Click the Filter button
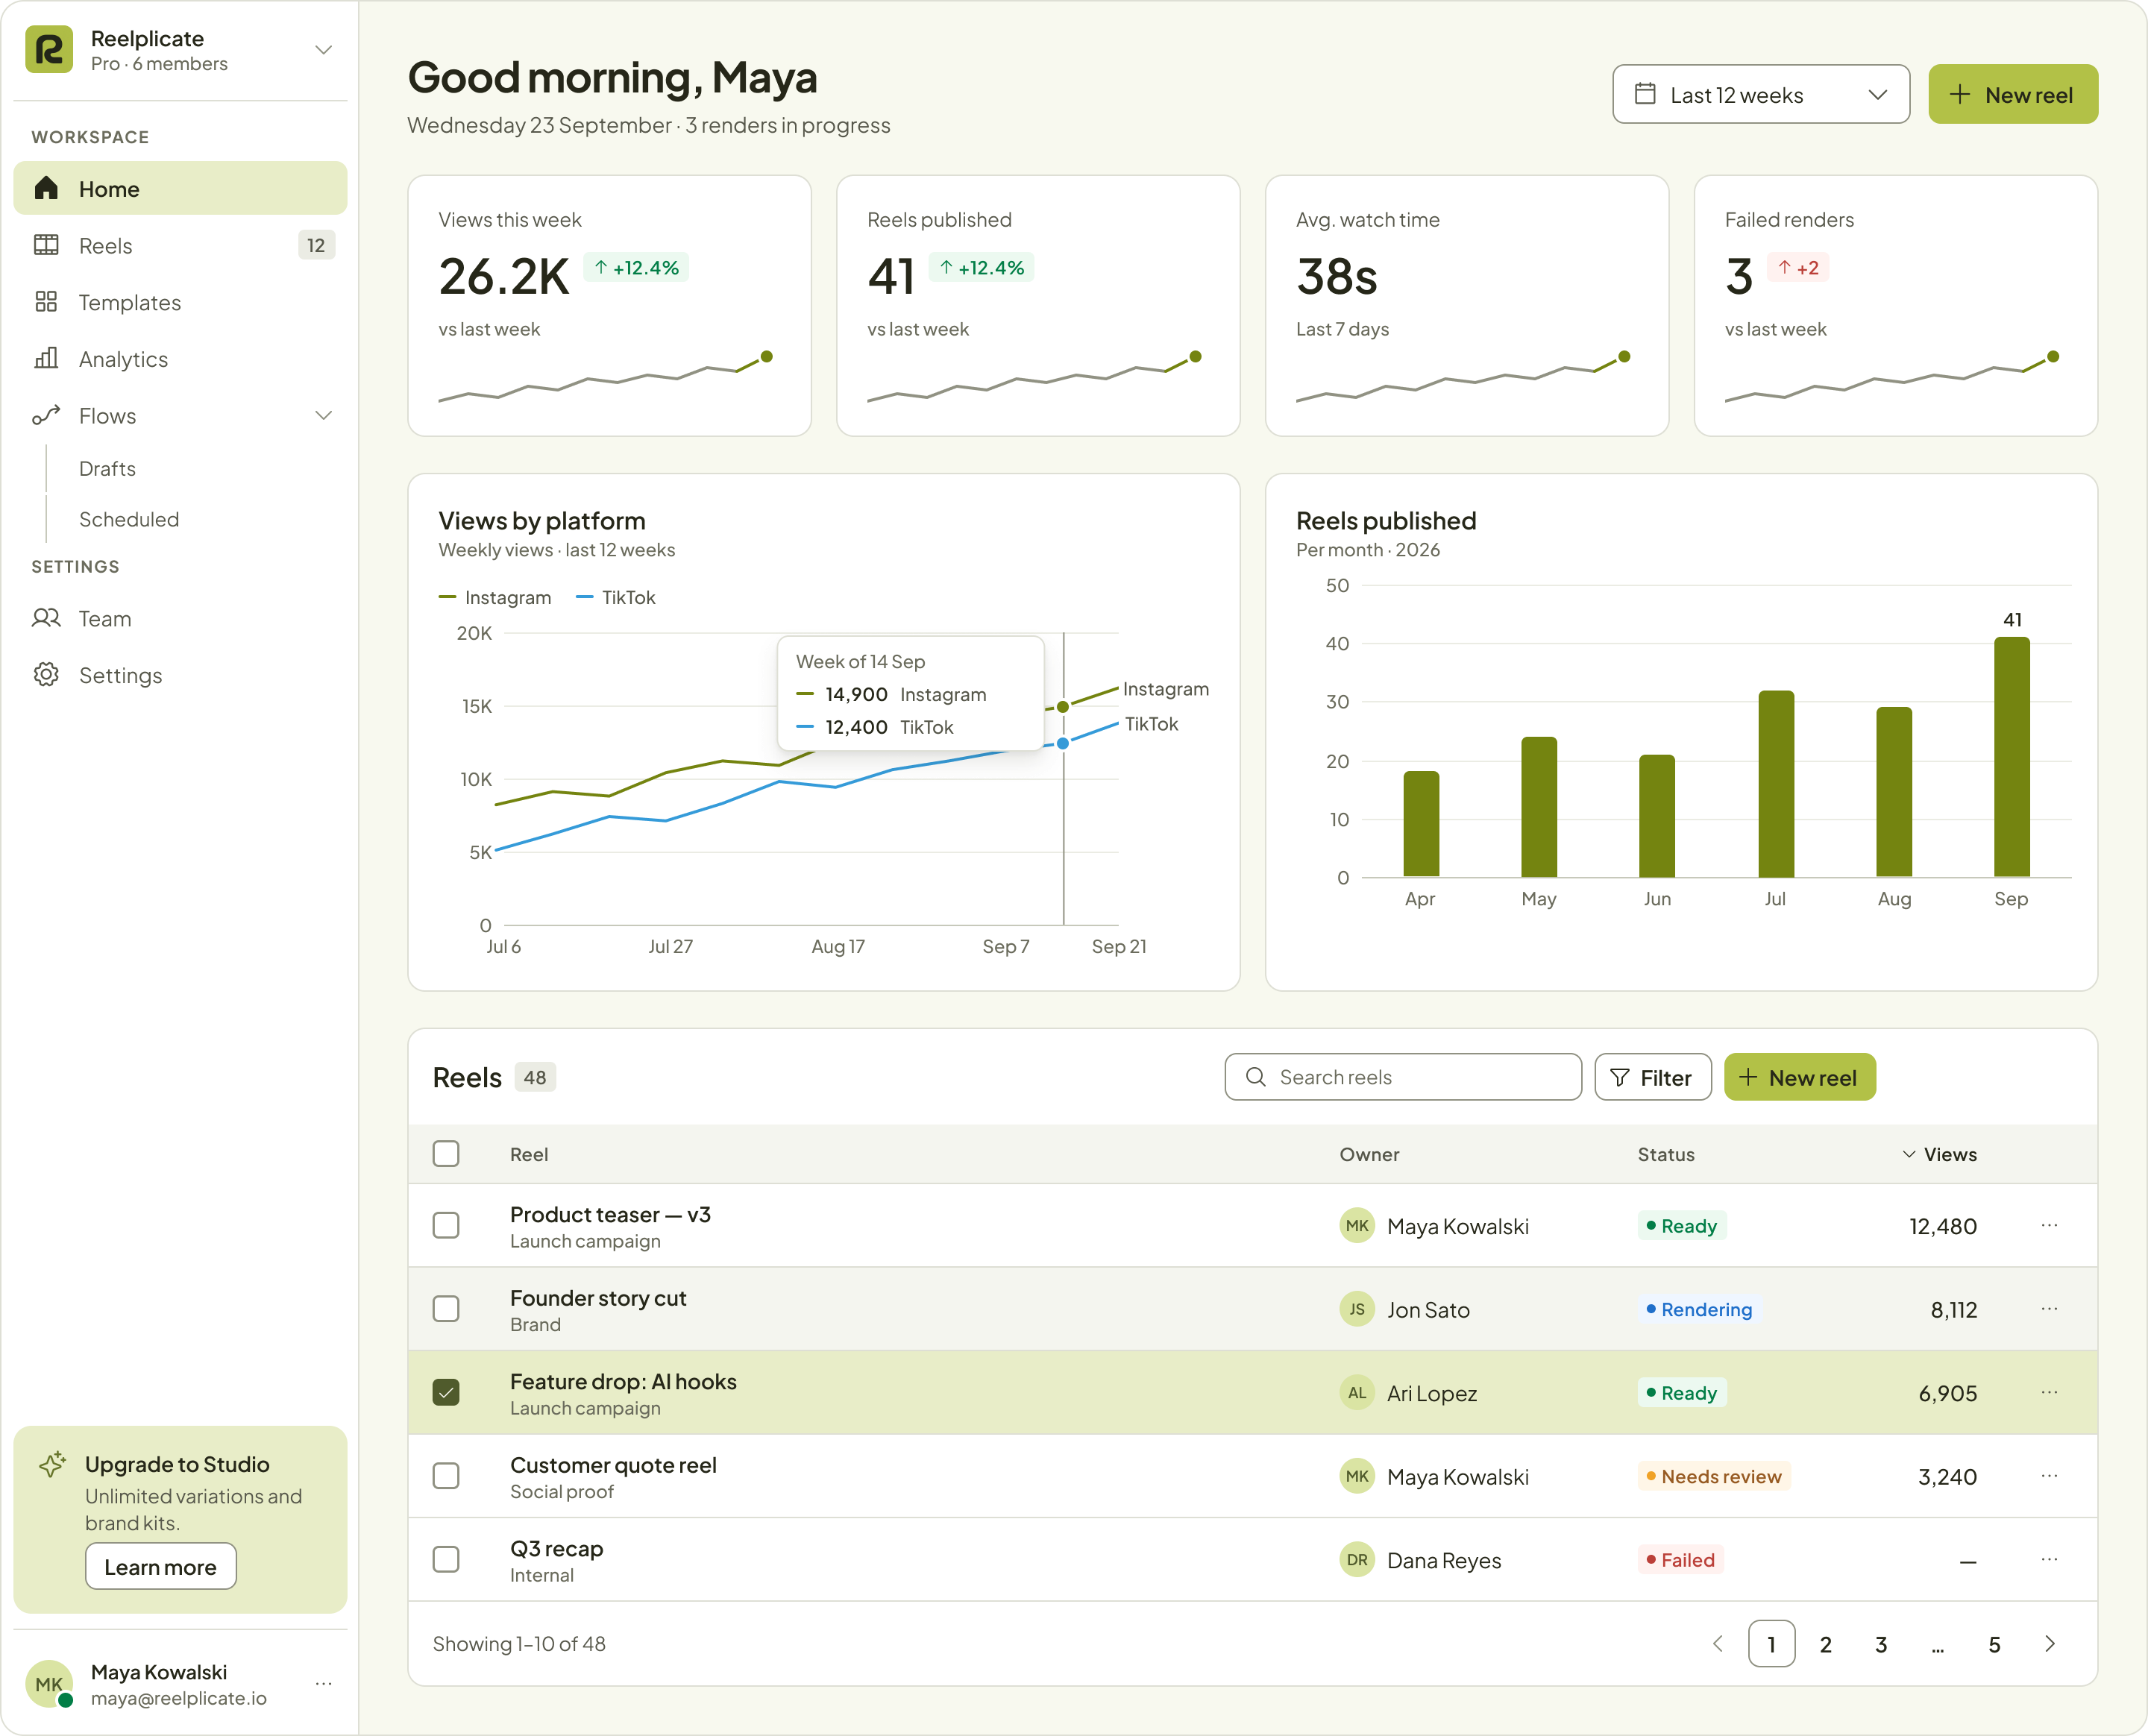 (1653, 1077)
